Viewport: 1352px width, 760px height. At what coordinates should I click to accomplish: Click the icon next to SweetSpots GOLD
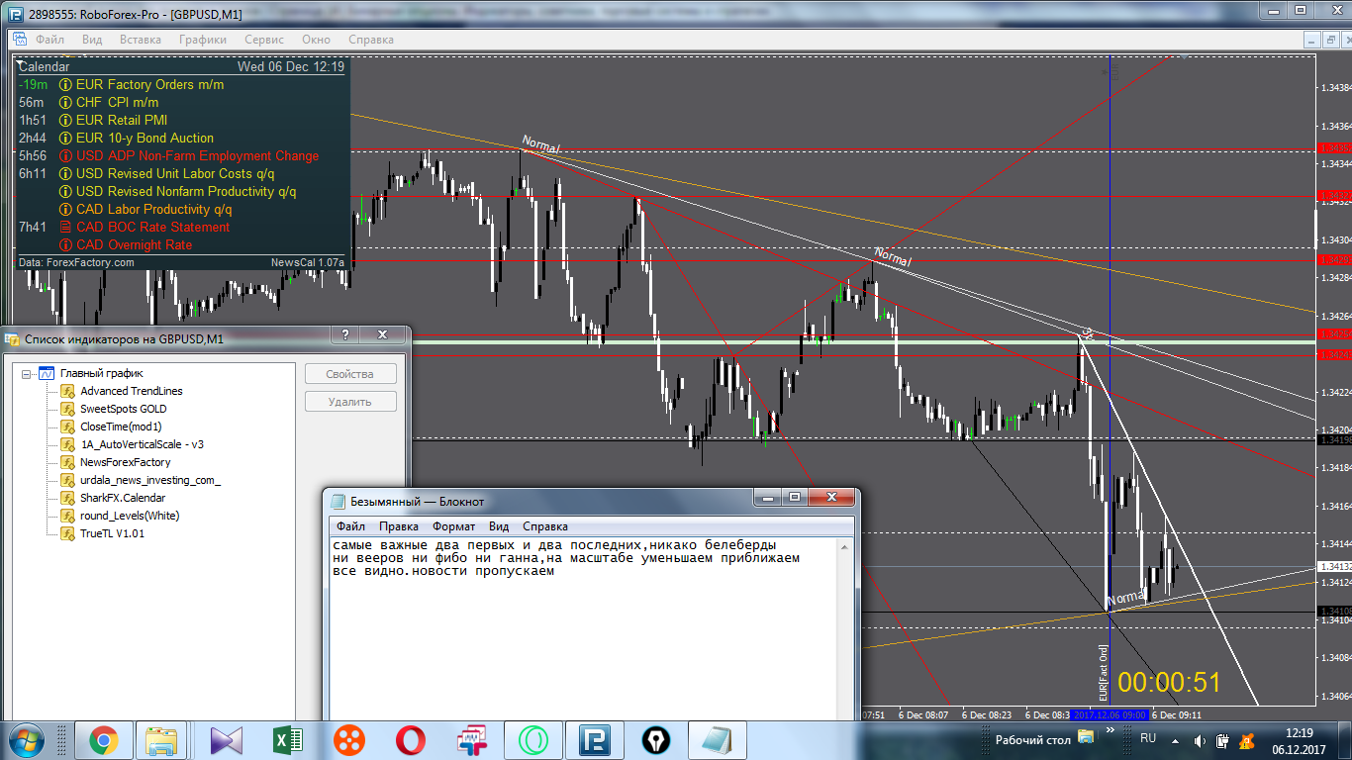click(x=68, y=409)
